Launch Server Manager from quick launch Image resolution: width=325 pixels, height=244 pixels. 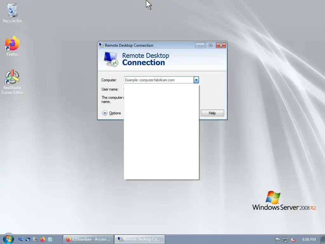[x=35, y=239]
